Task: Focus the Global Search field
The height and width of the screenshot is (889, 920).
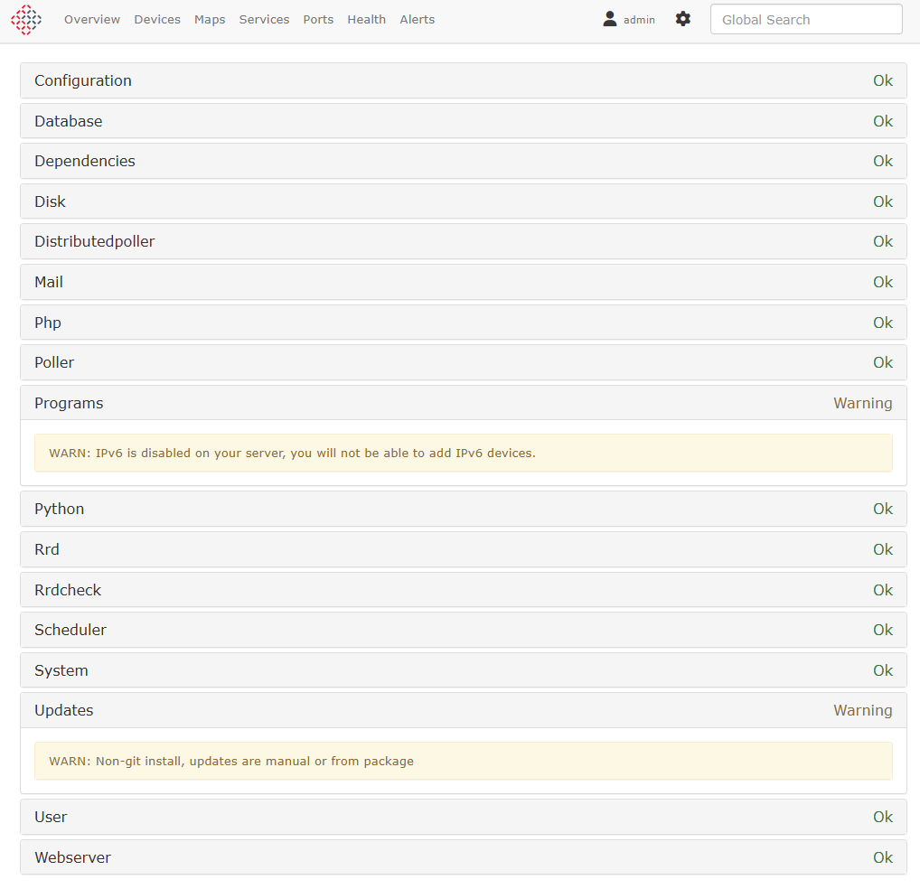Action: (x=806, y=19)
